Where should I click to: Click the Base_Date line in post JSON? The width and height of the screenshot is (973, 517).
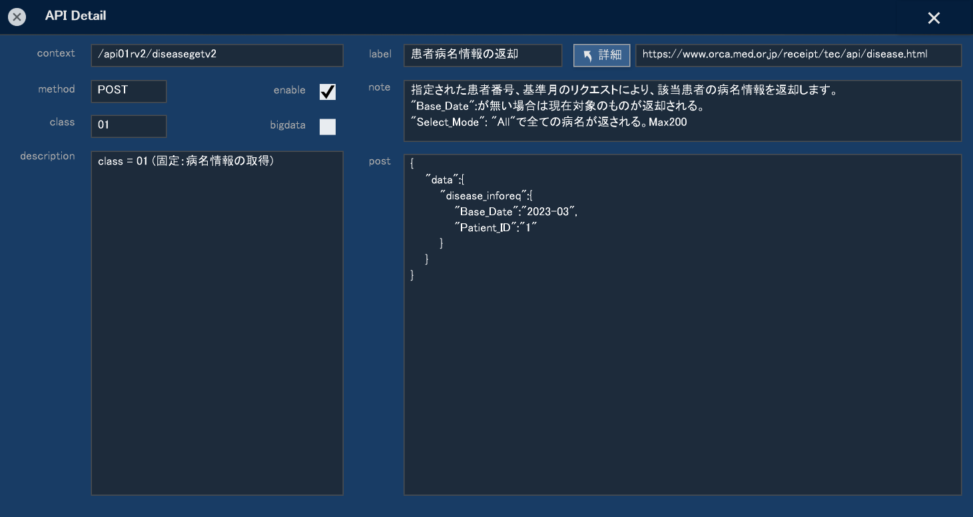coord(515,211)
